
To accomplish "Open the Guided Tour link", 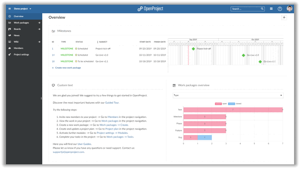I will 112,103.
